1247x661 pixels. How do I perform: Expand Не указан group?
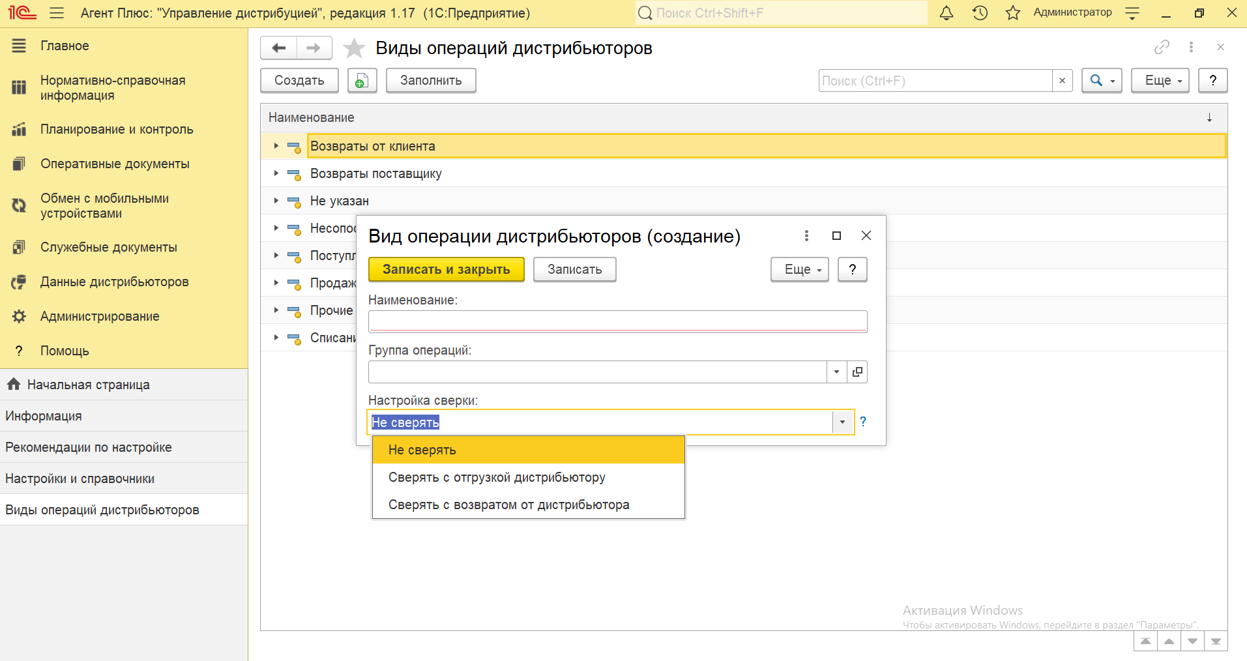(x=276, y=201)
